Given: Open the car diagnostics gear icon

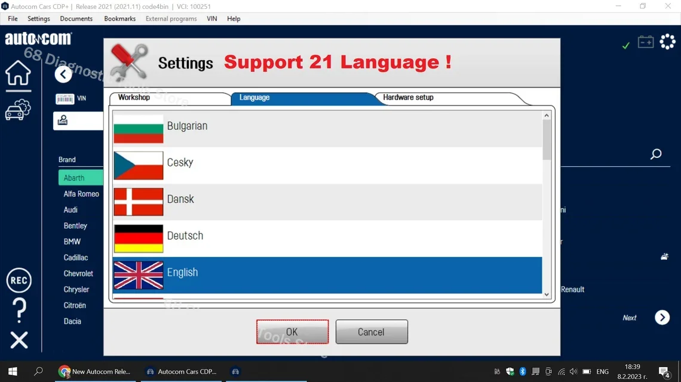Looking at the screenshot, I should pyautogui.click(x=18, y=110).
